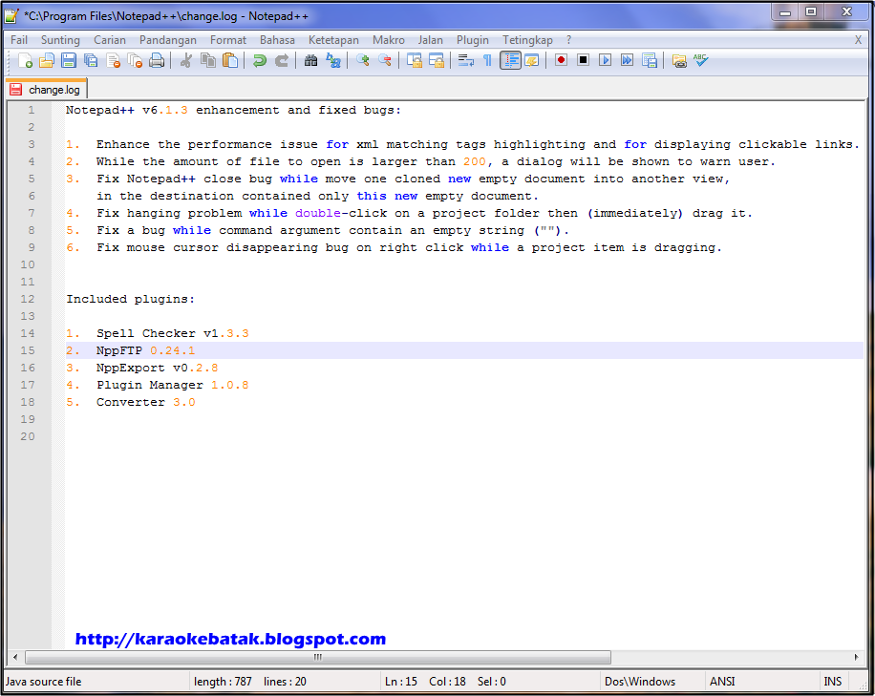
Task: Click the Save All icon
Action: (91, 60)
